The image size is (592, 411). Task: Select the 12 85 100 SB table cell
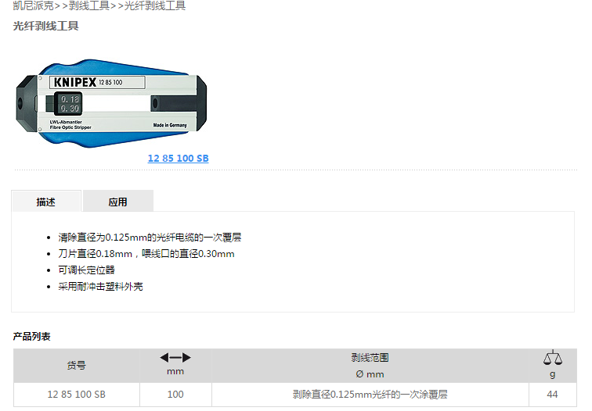tap(76, 395)
